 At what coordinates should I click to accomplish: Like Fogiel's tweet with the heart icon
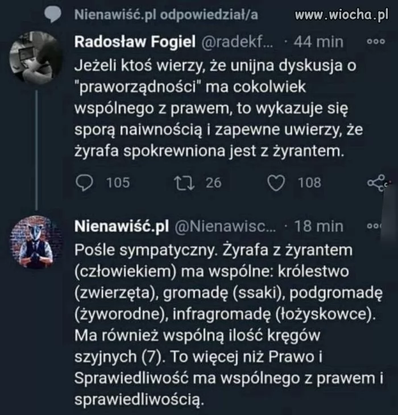pyautogui.click(x=276, y=182)
